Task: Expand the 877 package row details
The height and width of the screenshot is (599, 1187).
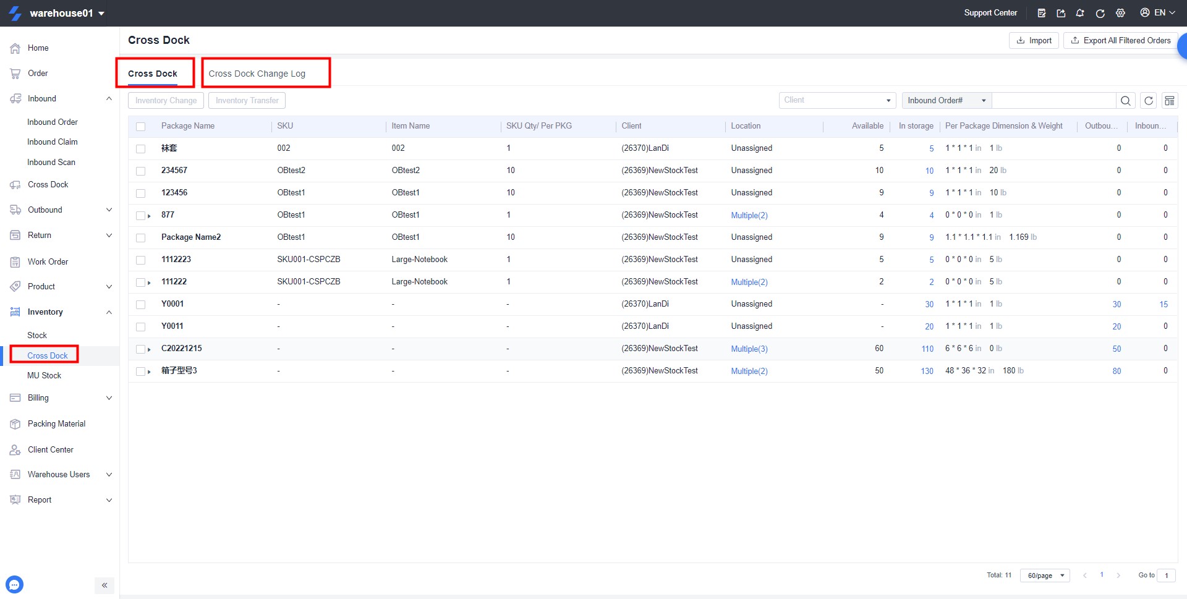Action: [149, 215]
